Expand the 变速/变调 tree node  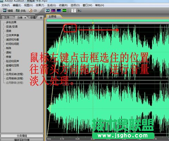3,27
